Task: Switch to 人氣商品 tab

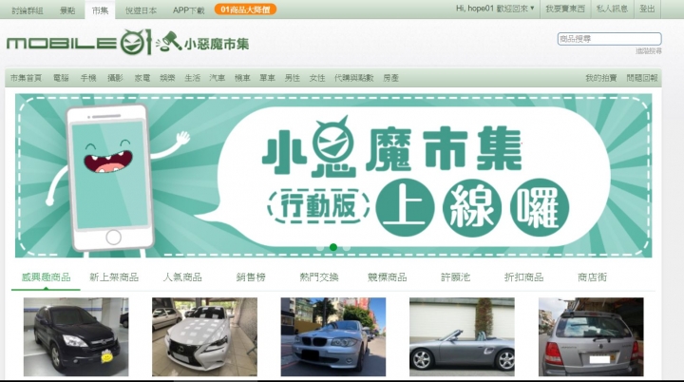Action: (182, 277)
